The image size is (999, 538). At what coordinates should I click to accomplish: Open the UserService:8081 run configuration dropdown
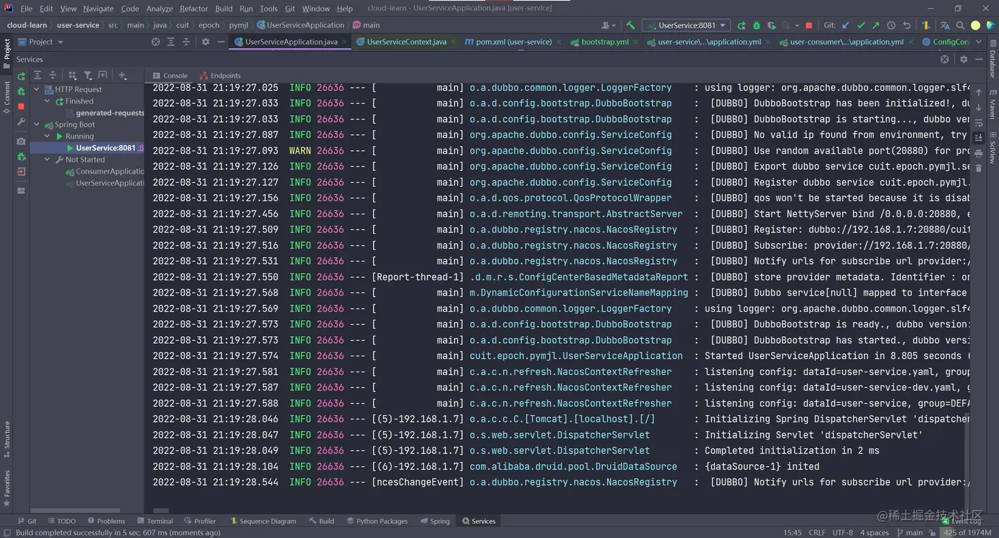click(686, 25)
